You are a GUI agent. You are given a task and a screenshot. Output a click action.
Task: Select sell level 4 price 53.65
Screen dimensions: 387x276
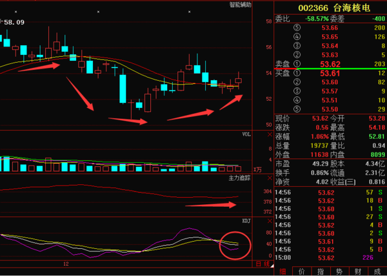330,37
